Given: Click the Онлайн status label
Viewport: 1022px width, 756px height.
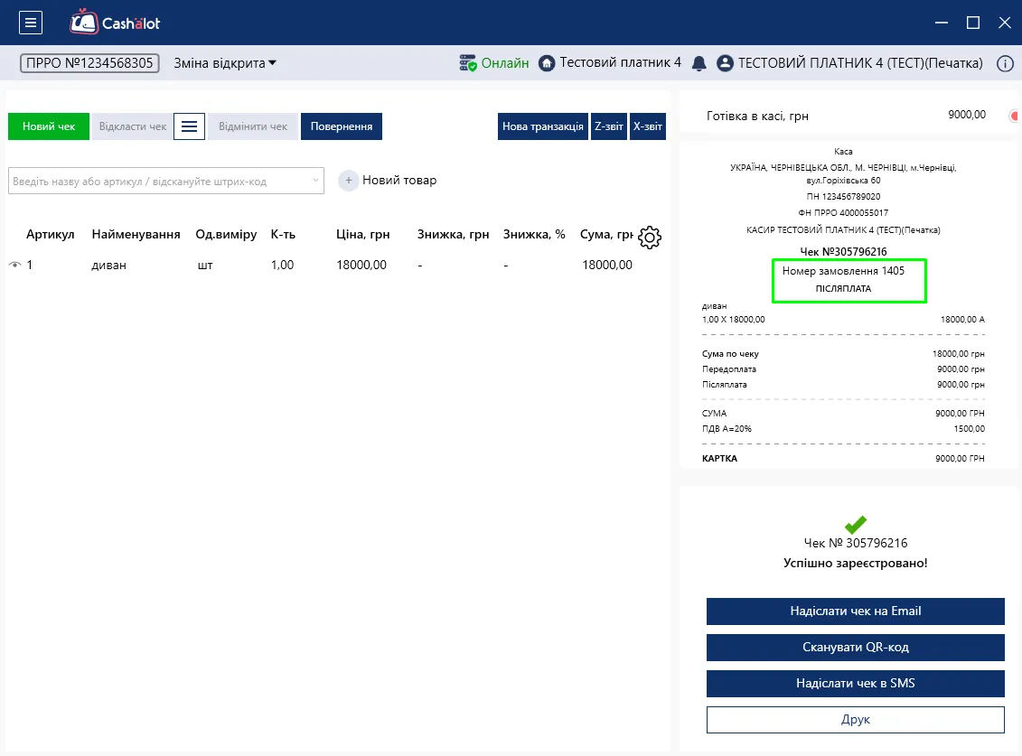Looking at the screenshot, I should tap(505, 63).
